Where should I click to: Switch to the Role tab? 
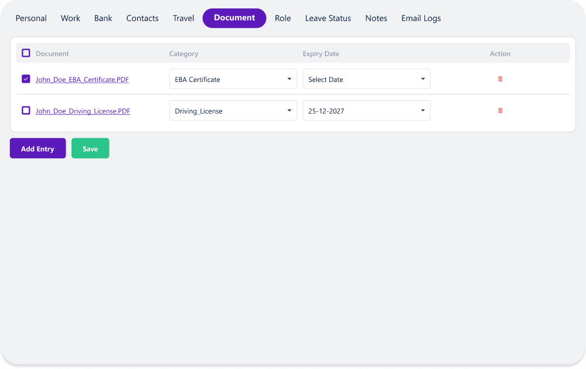(x=282, y=18)
